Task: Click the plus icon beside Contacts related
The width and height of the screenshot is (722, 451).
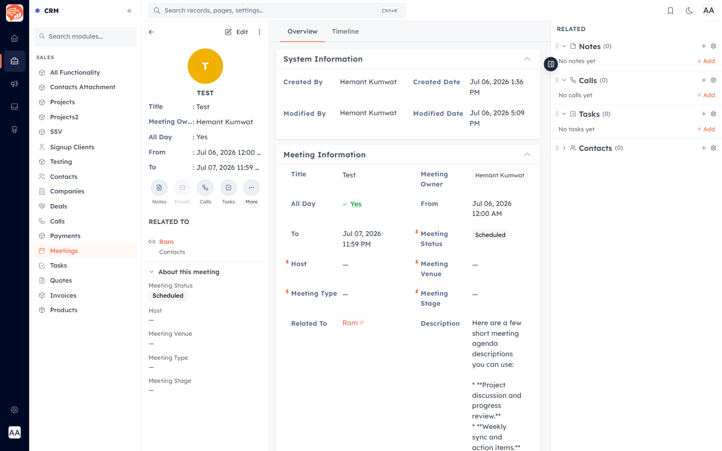Action: pos(703,148)
